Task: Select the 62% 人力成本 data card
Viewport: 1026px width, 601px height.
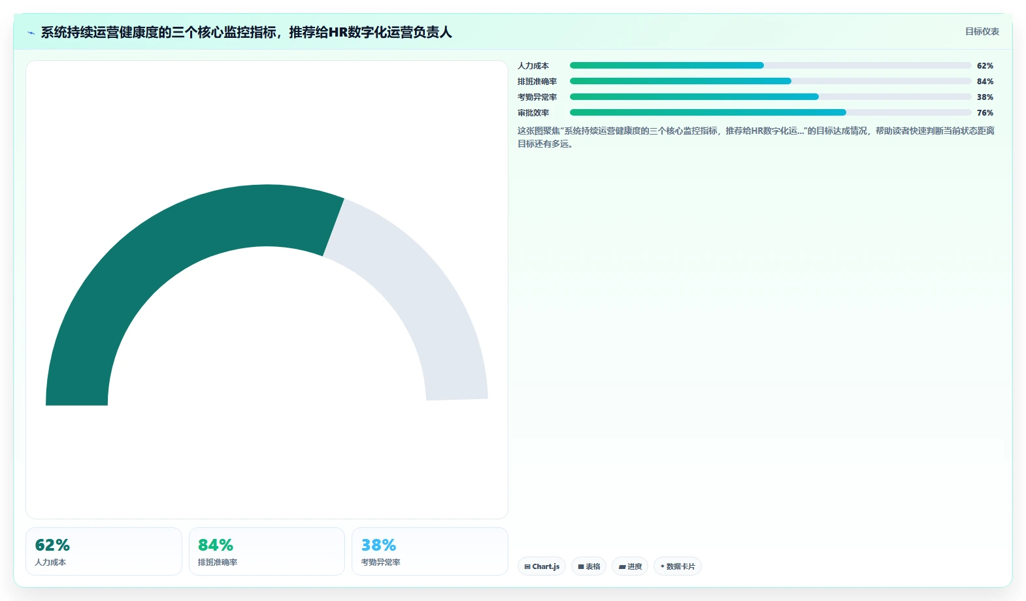Action: 104,551
